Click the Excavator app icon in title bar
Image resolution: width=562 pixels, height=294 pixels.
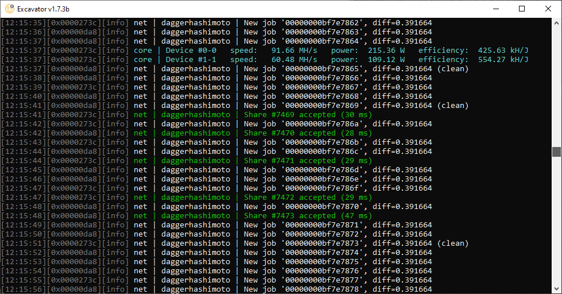(x=9, y=9)
